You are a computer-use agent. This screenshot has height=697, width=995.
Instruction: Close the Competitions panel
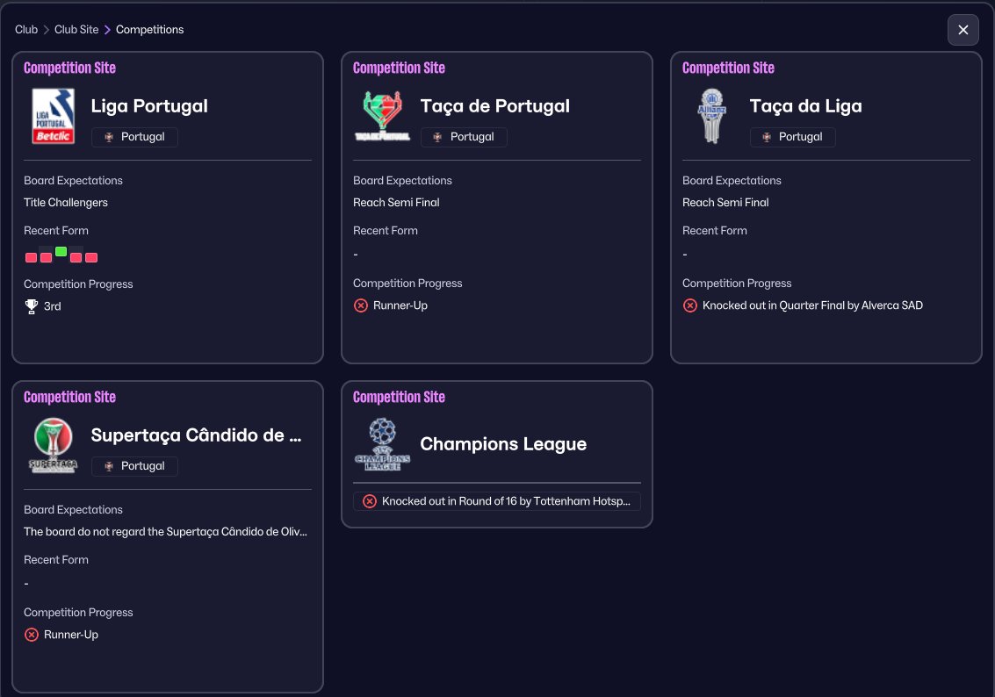(x=963, y=30)
